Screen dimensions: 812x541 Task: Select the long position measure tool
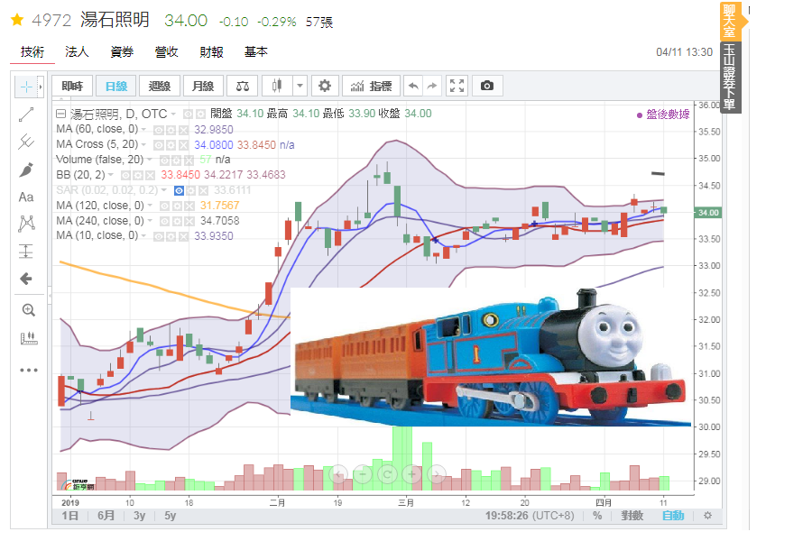(26, 251)
